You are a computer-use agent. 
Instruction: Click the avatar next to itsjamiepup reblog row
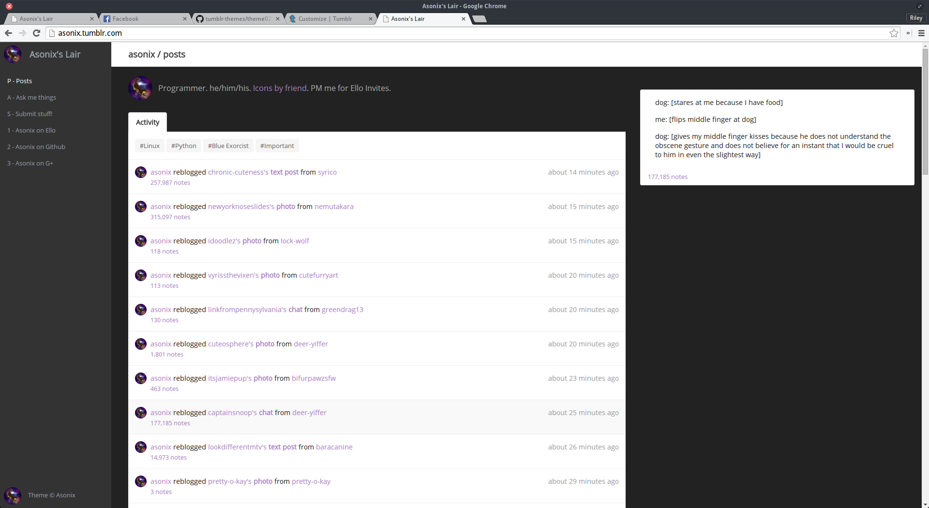(x=141, y=378)
